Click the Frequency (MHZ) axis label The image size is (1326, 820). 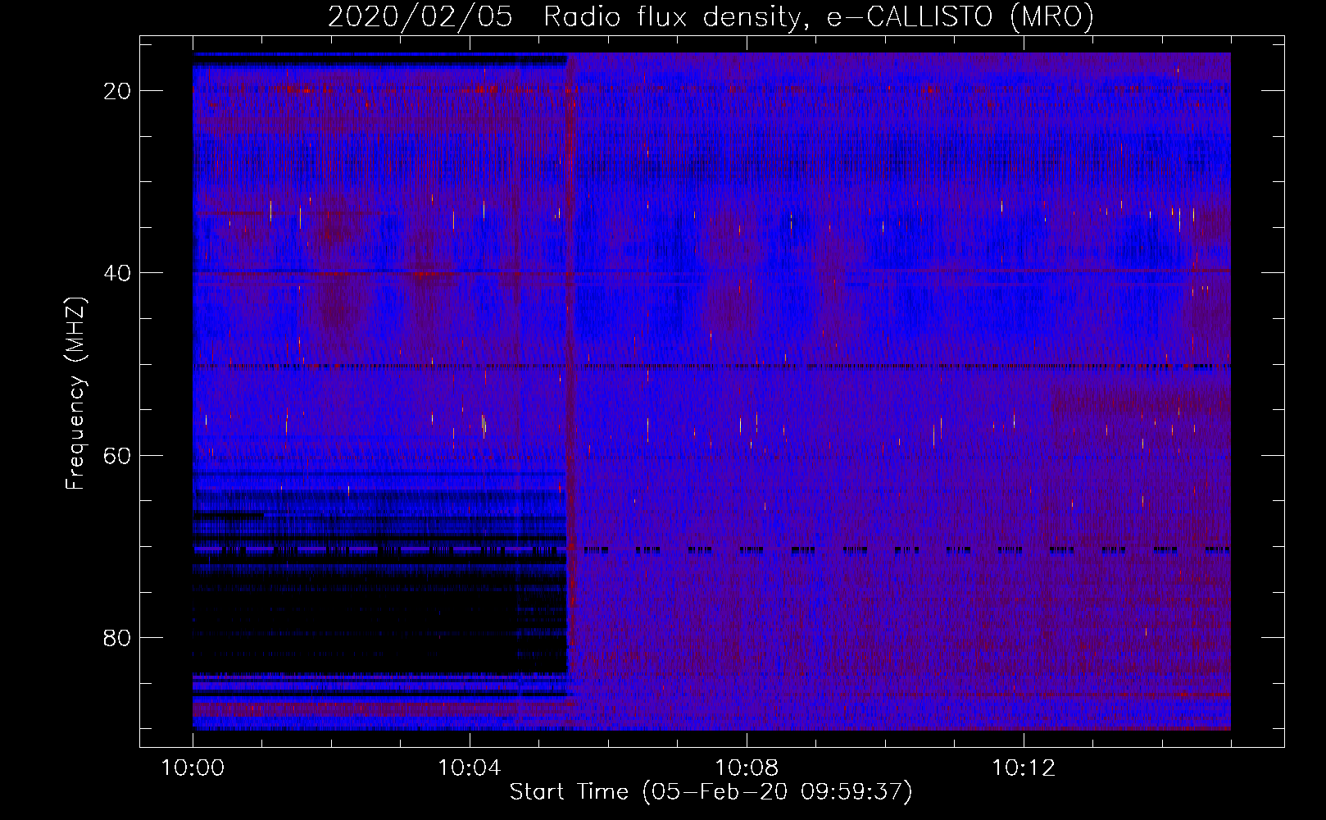click(75, 394)
